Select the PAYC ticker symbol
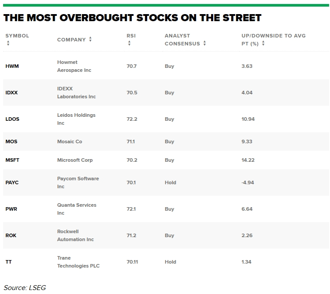Viewport: 330px width, 294px height. [12, 182]
